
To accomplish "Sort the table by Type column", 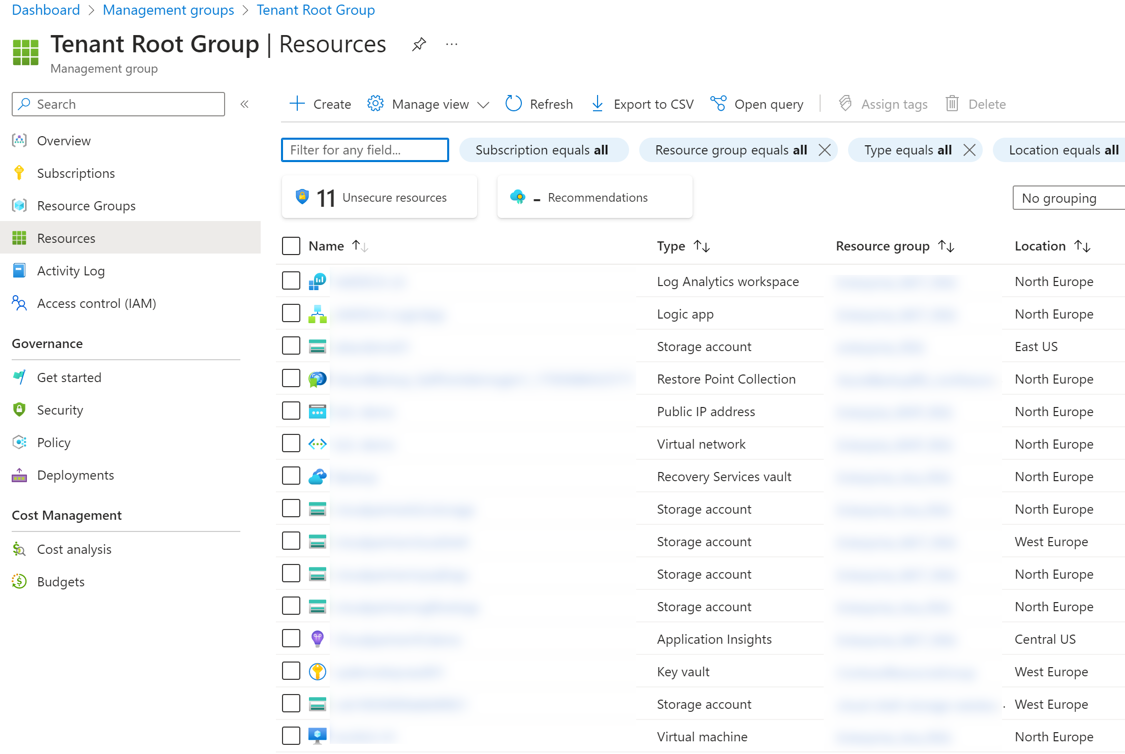I will 701,246.
